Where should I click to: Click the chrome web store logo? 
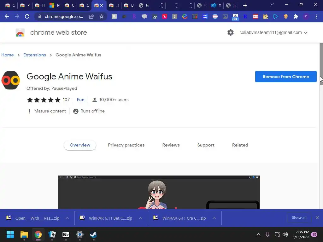pyautogui.click(x=20, y=32)
